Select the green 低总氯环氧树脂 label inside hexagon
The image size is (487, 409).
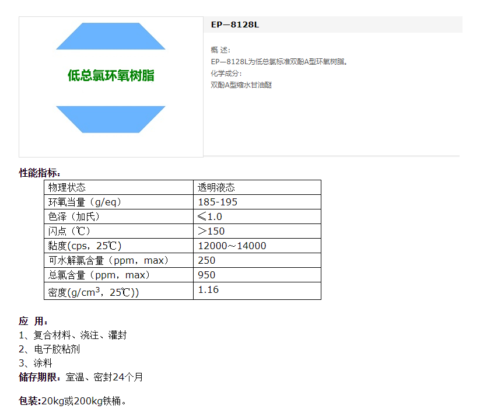(x=110, y=75)
